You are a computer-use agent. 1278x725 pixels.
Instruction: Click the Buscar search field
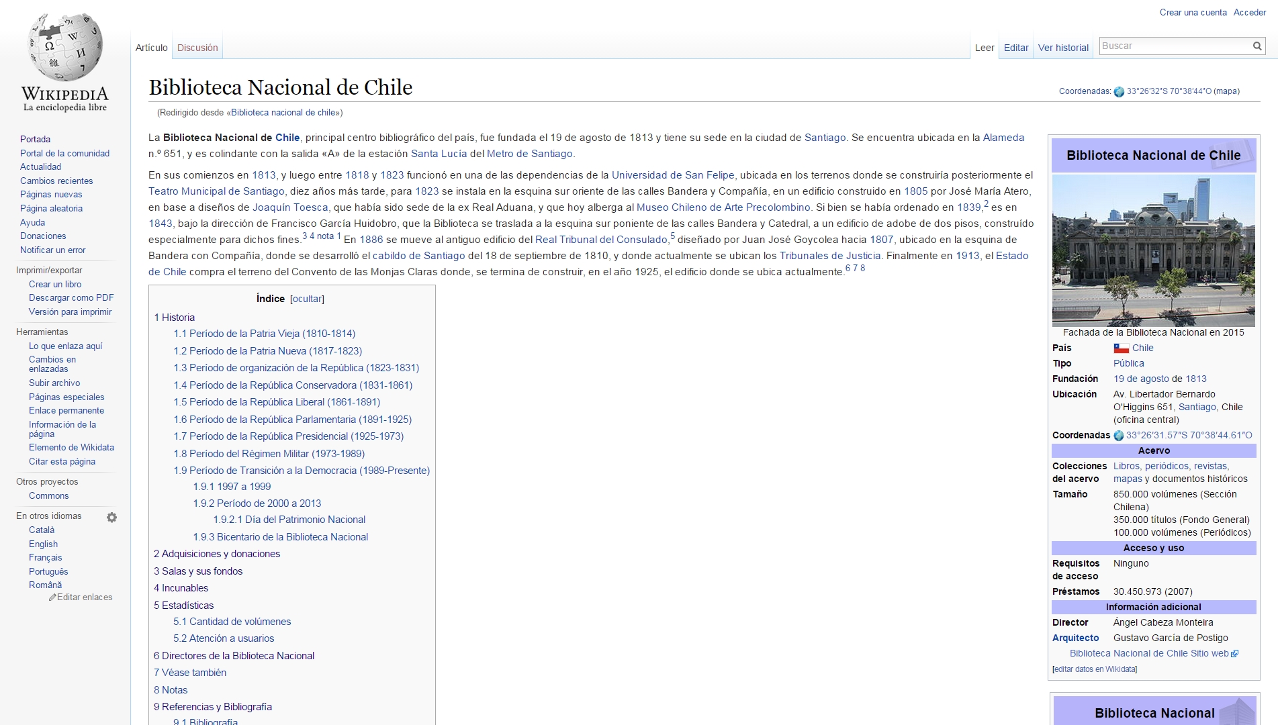[1175, 46]
